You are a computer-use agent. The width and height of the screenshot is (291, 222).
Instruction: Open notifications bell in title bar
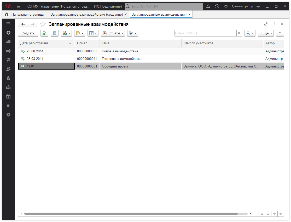pyautogui.click(x=208, y=6)
